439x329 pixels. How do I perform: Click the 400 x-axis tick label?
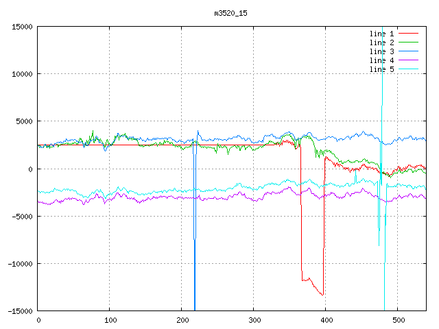(326, 320)
